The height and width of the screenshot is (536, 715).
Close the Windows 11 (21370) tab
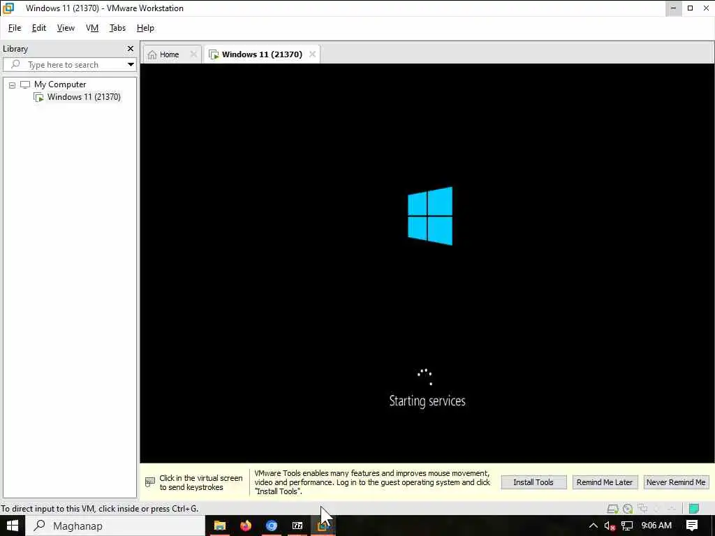tap(312, 54)
